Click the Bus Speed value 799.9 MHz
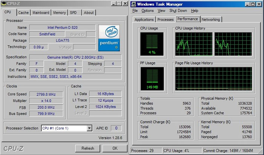264x155 pixels. pyautogui.click(x=46, y=114)
